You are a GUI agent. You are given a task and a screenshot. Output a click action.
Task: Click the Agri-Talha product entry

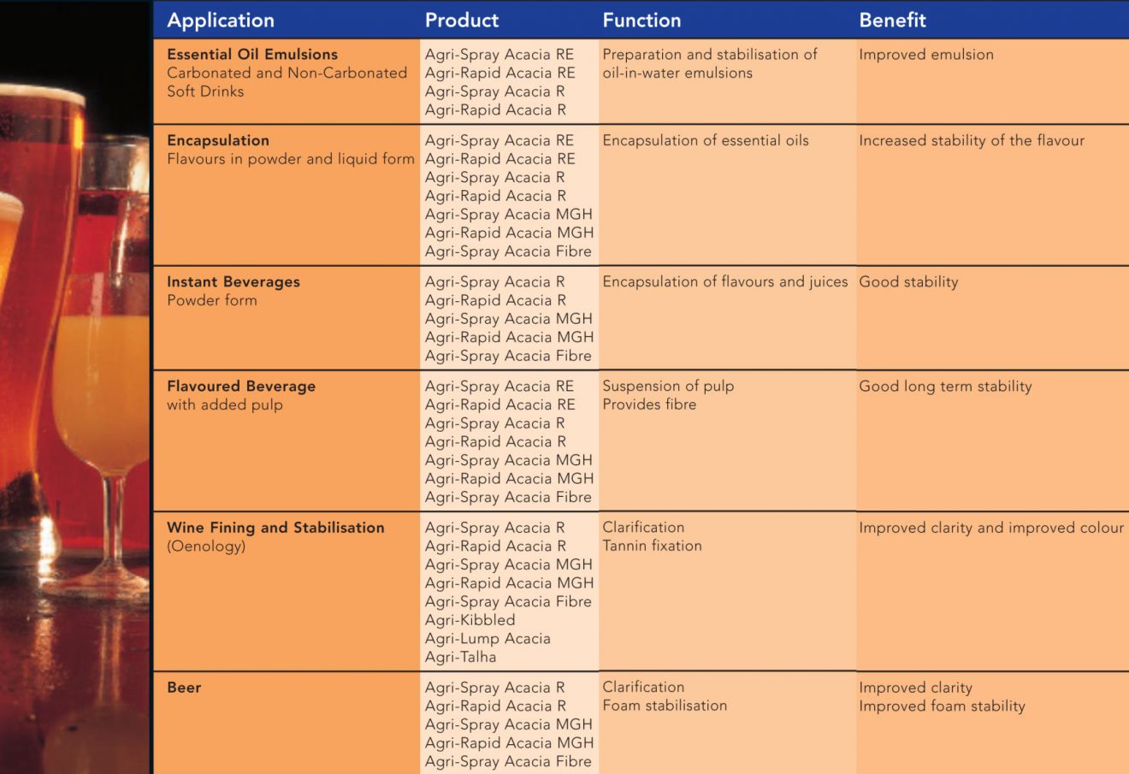(x=460, y=658)
